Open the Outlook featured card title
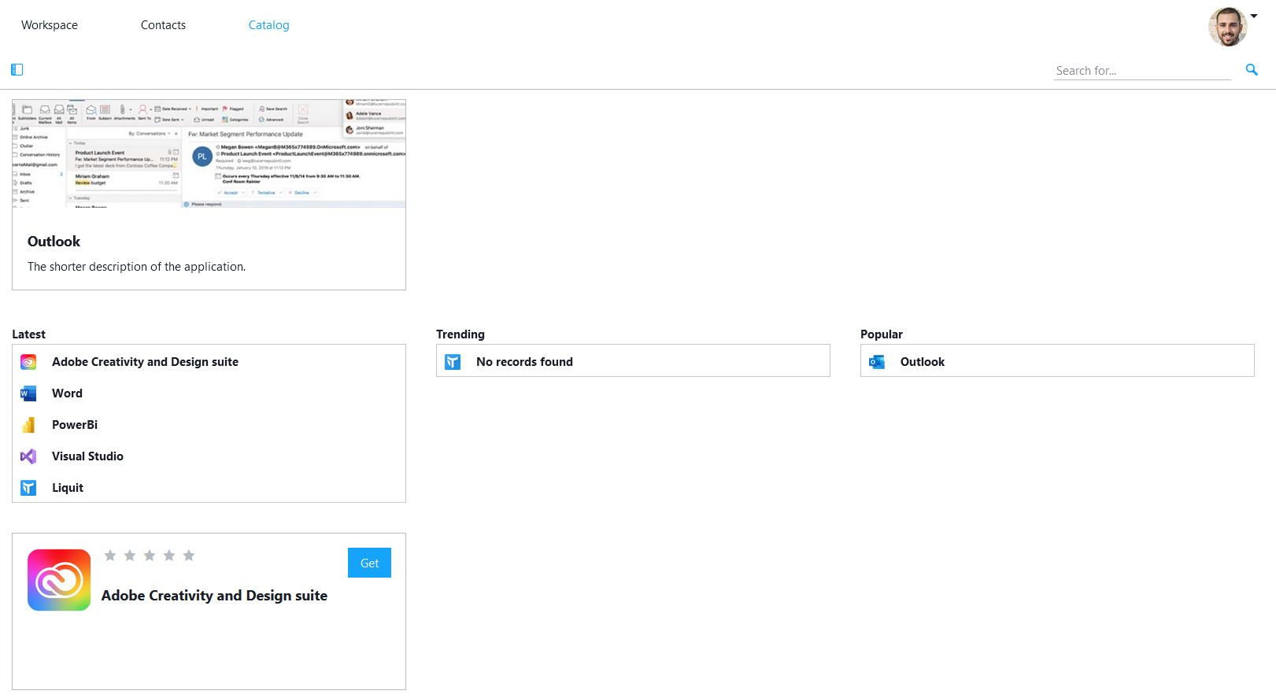 54,242
